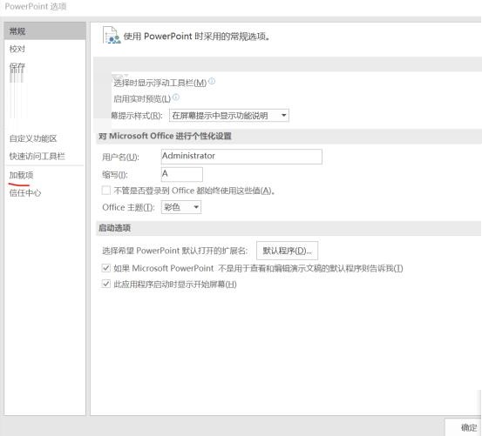Toggle the default program notification checkbox
The width and height of the screenshot is (482, 436).
tap(106, 268)
